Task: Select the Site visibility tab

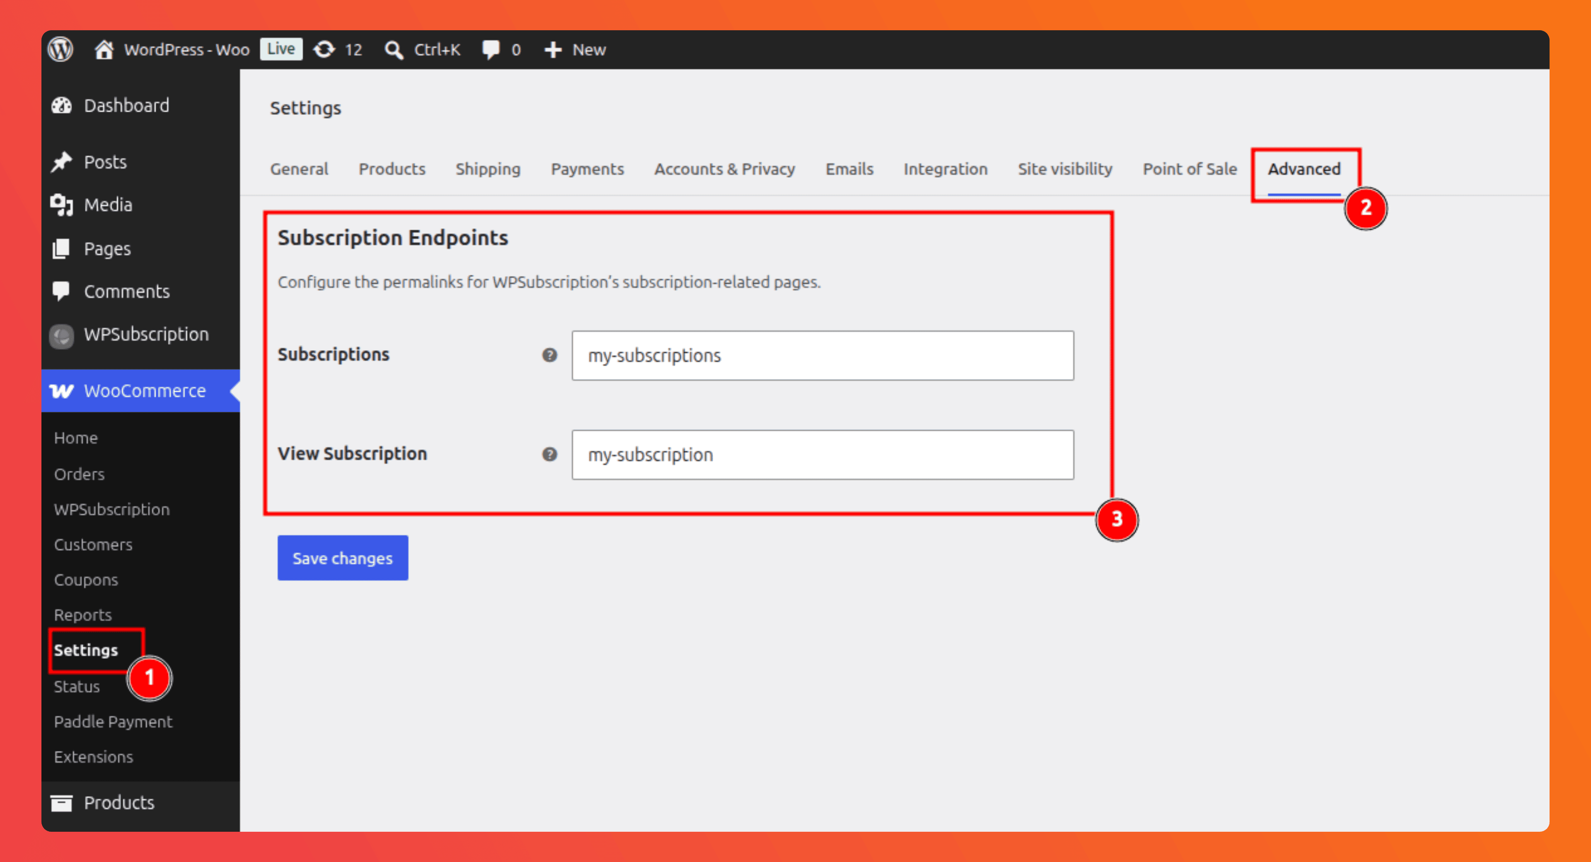Action: pyautogui.click(x=1065, y=169)
